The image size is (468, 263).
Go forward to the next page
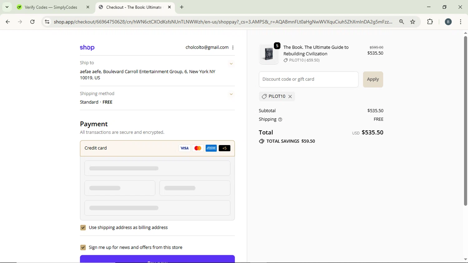point(20,22)
